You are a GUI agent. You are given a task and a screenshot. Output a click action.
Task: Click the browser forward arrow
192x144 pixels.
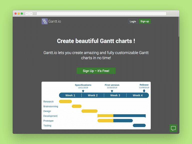coord(31,13)
